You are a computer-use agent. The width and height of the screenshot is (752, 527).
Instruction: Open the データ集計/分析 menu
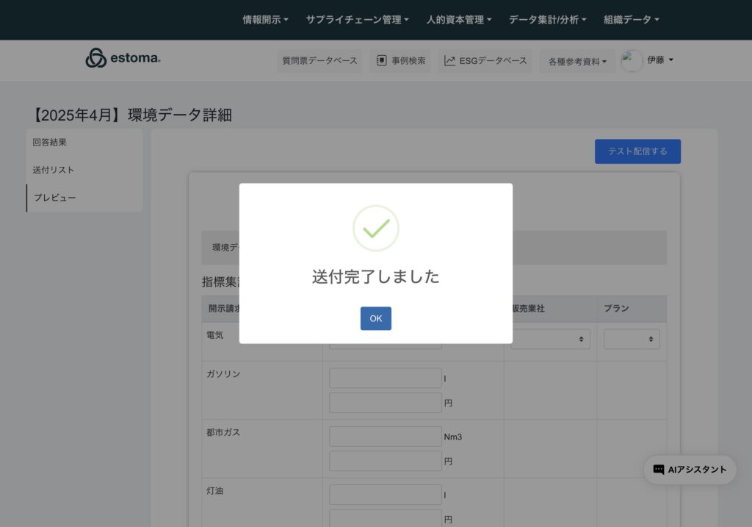(x=547, y=20)
